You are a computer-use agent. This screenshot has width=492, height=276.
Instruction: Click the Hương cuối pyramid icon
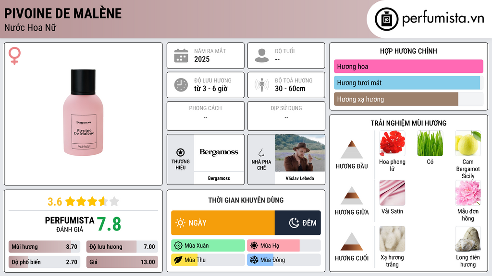coord(352,241)
